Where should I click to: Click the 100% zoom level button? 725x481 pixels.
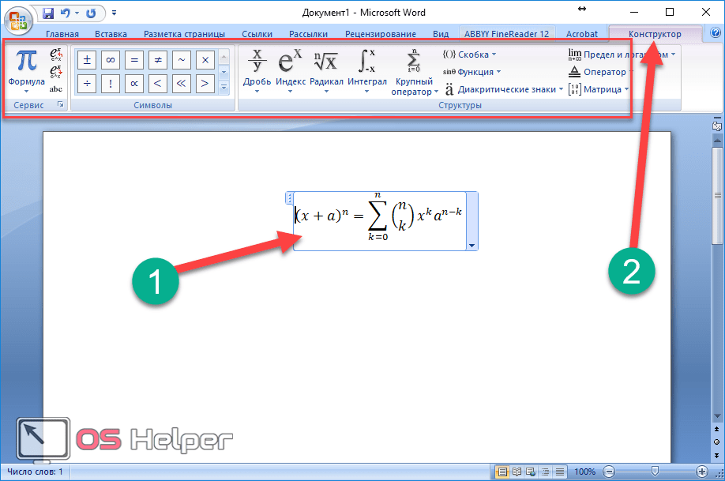point(585,472)
